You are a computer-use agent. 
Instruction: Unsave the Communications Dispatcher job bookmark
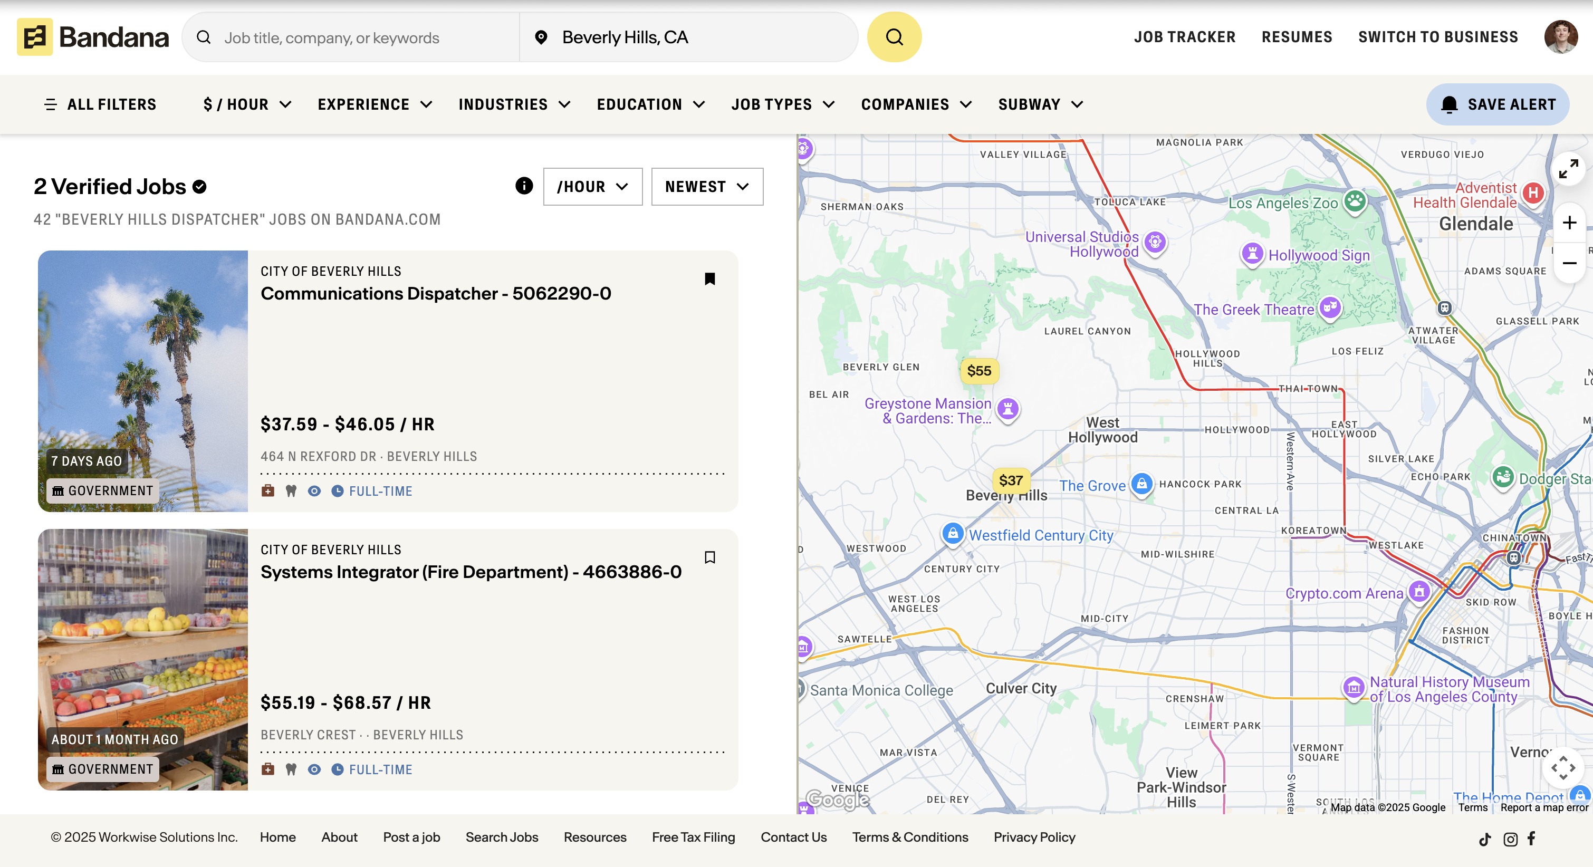tap(709, 279)
